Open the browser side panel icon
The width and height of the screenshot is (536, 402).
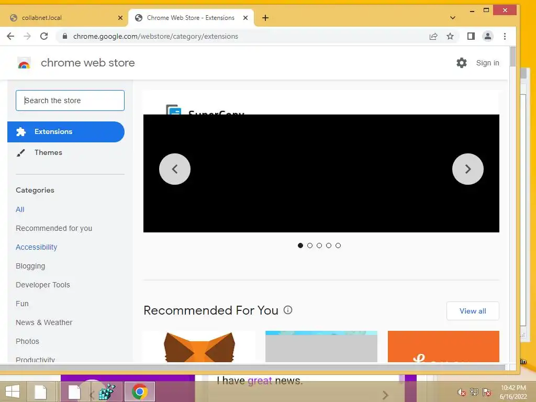pos(471,36)
